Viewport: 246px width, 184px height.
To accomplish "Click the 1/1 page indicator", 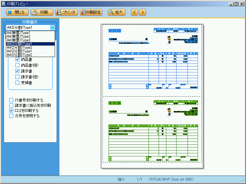I will click(x=140, y=179).
